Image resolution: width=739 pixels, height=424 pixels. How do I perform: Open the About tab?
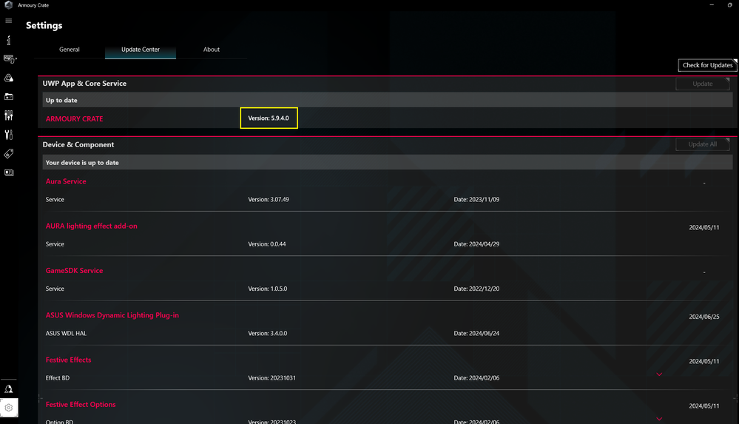click(x=211, y=50)
